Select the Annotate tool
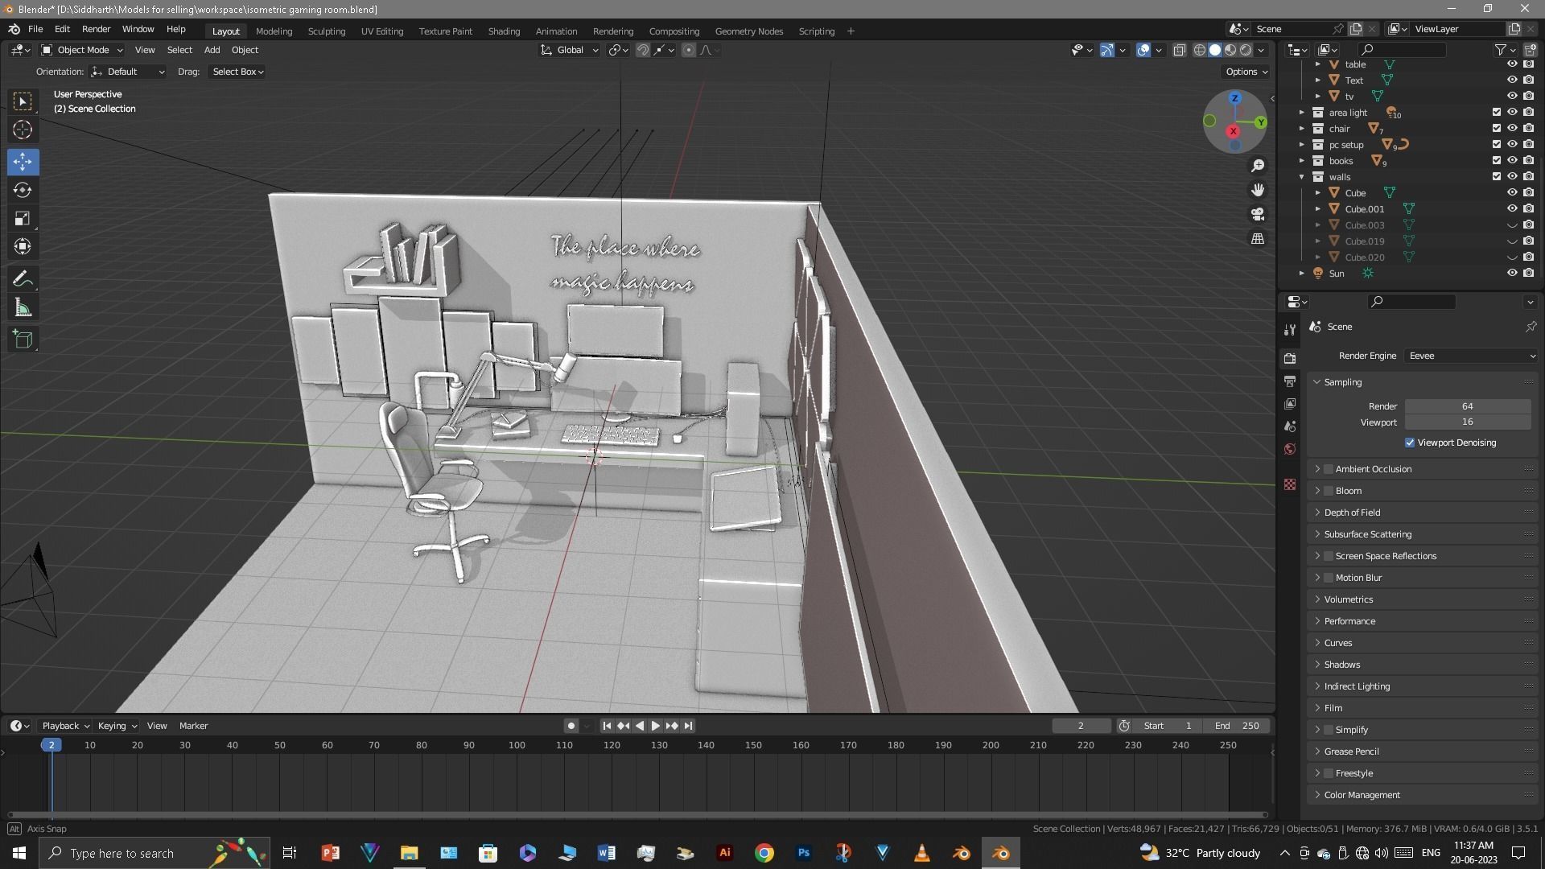Screen dimensions: 1545x869 23,279
